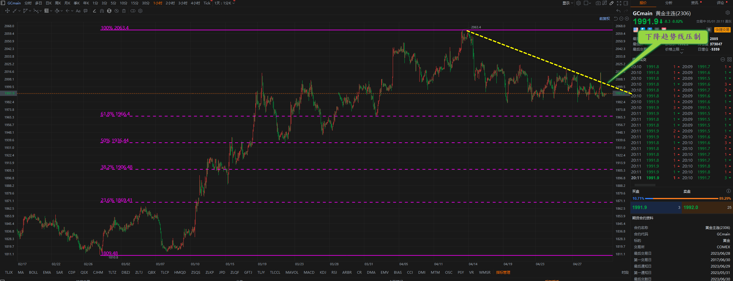733x281 pixels.
Task: Delete drawings with the trash icon
Action: 124,11
